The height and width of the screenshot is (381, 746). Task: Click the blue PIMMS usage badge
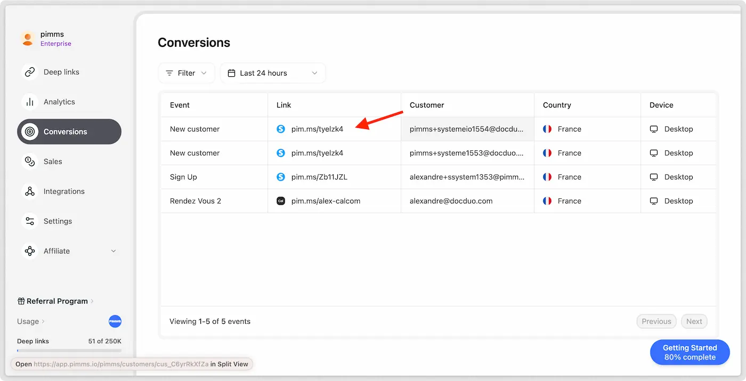[115, 321]
